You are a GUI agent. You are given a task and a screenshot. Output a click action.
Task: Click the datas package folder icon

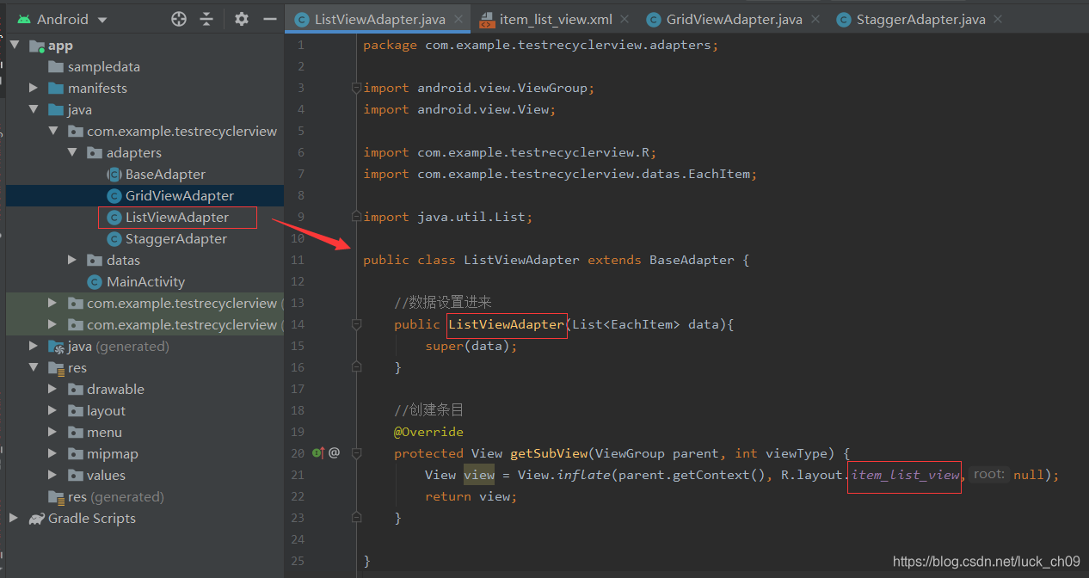[x=95, y=260]
